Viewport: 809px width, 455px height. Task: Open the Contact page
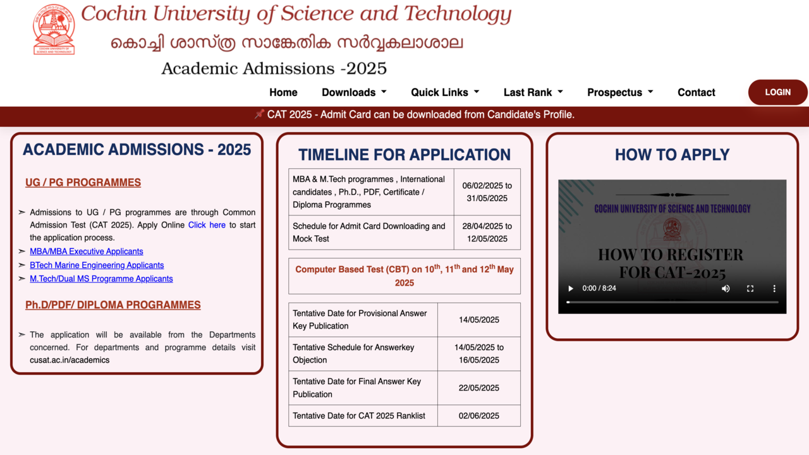point(696,92)
